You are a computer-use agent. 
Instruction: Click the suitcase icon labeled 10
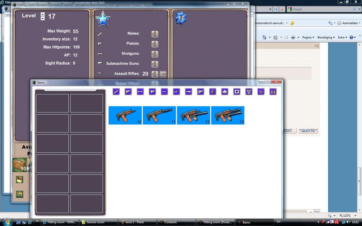point(20,165)
